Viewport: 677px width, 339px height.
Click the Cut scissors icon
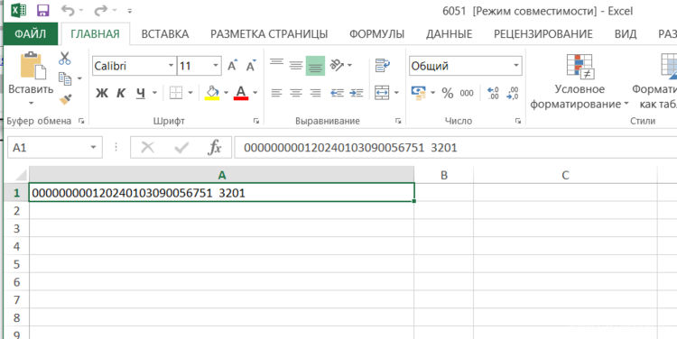tap(65, 59)
